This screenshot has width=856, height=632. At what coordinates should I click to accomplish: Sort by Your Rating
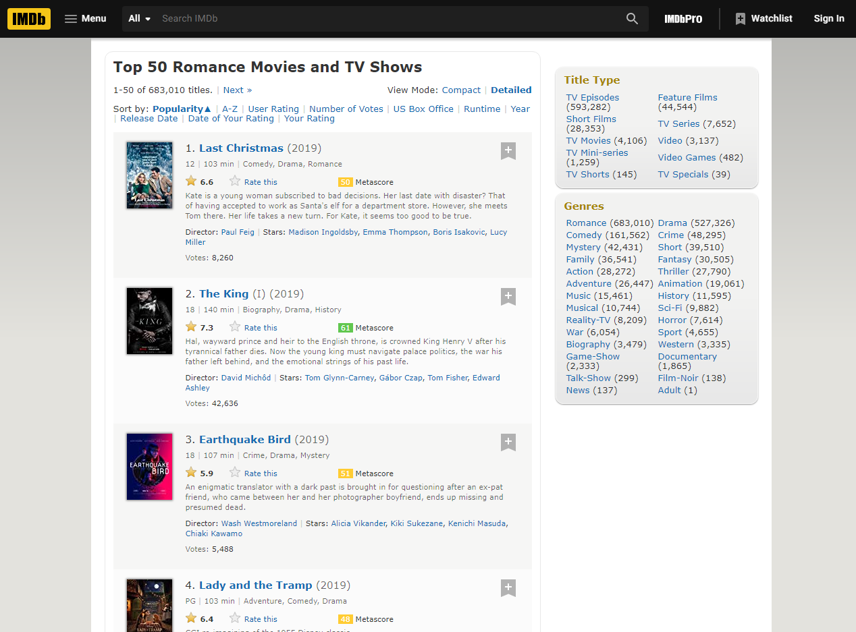pyautogui.click(x=309, y=119)
